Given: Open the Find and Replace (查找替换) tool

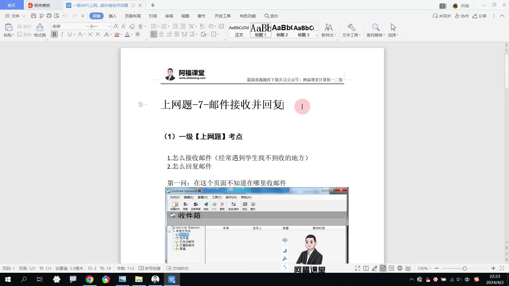Looking at the screenshot, I should 375,28.
